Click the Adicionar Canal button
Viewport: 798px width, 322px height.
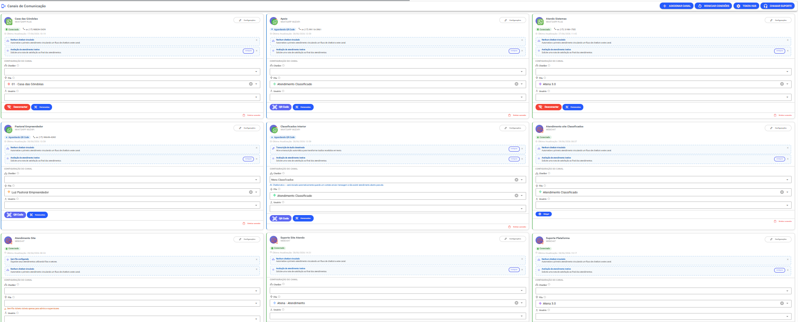point(677,6)
